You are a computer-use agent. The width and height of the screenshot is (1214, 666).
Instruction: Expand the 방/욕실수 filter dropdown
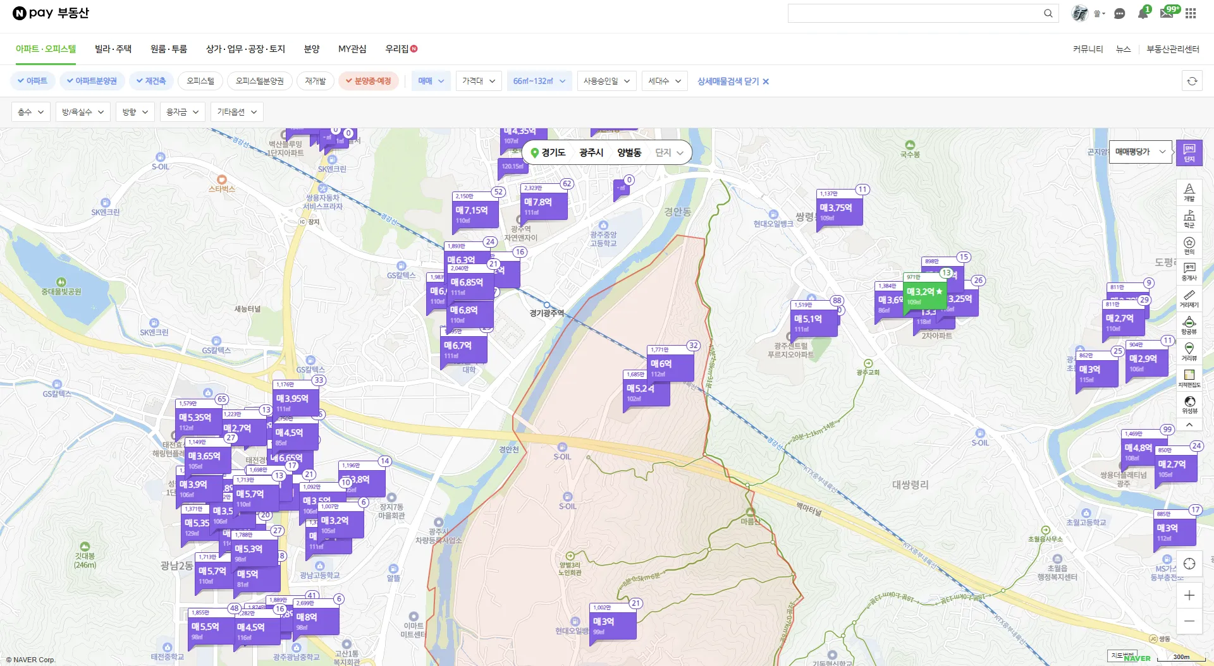point(83,112)
